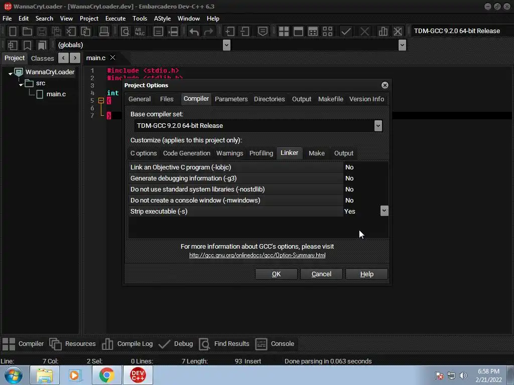Viewport: 514px width, 385px height.
Task: Change the -nostdlib option value
Action: 365,189
